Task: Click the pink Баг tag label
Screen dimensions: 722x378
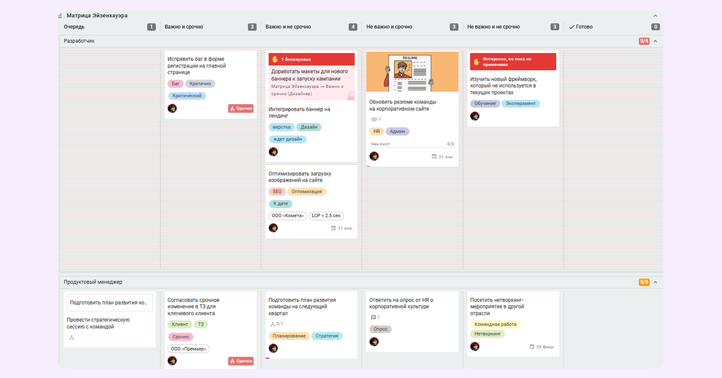Action: point(175,84)
